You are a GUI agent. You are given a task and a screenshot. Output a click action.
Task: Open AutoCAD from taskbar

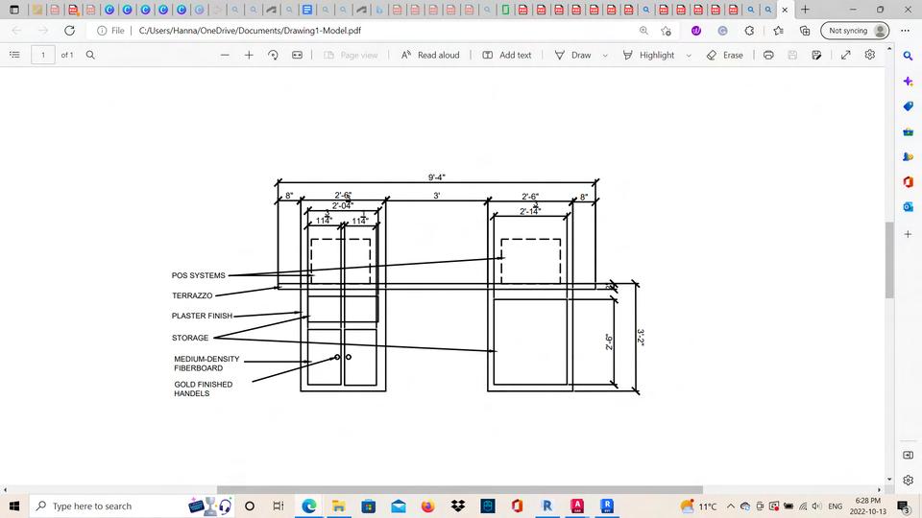point(577,506)
